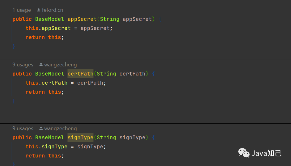The width and height of the screenshot is (291, 166).
Task: Click wangzecheng author label above certPath
Action: pyautogui.click(x=60, y=65)
